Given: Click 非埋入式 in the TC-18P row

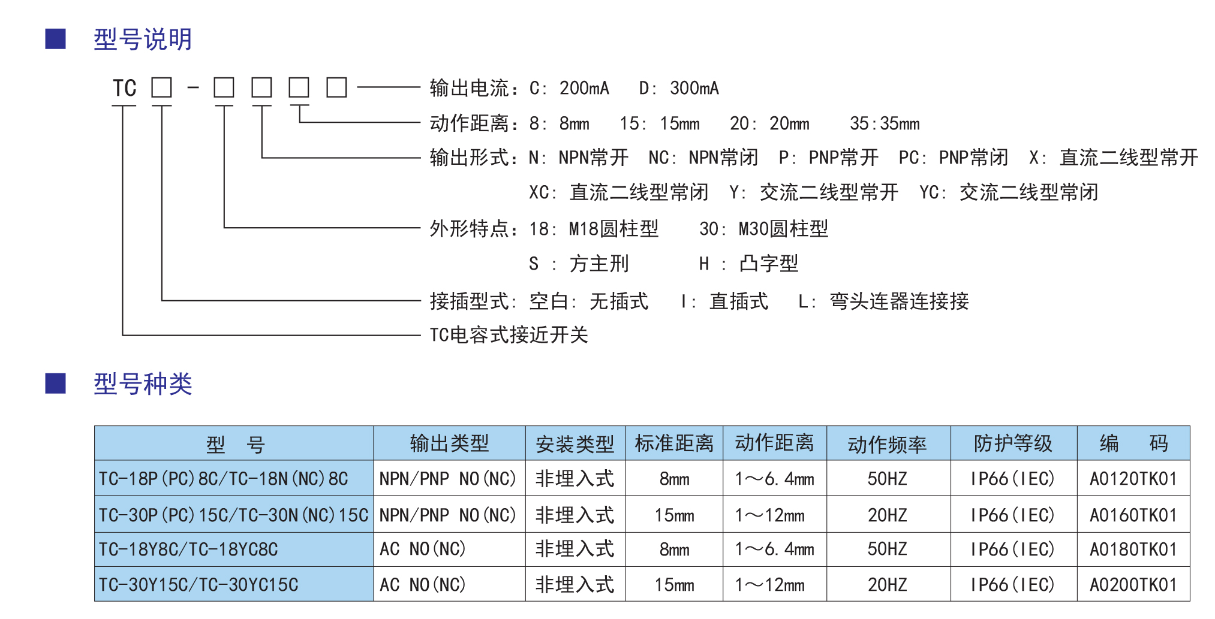Looking at the screenshot, I should (x=575, y=479).
